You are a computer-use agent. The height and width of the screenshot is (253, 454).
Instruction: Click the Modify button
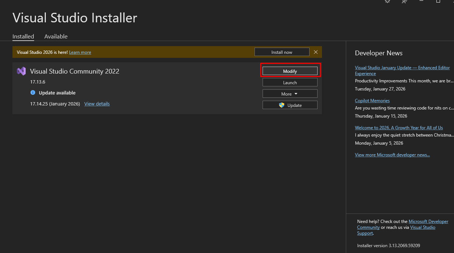tap(290, 71)
